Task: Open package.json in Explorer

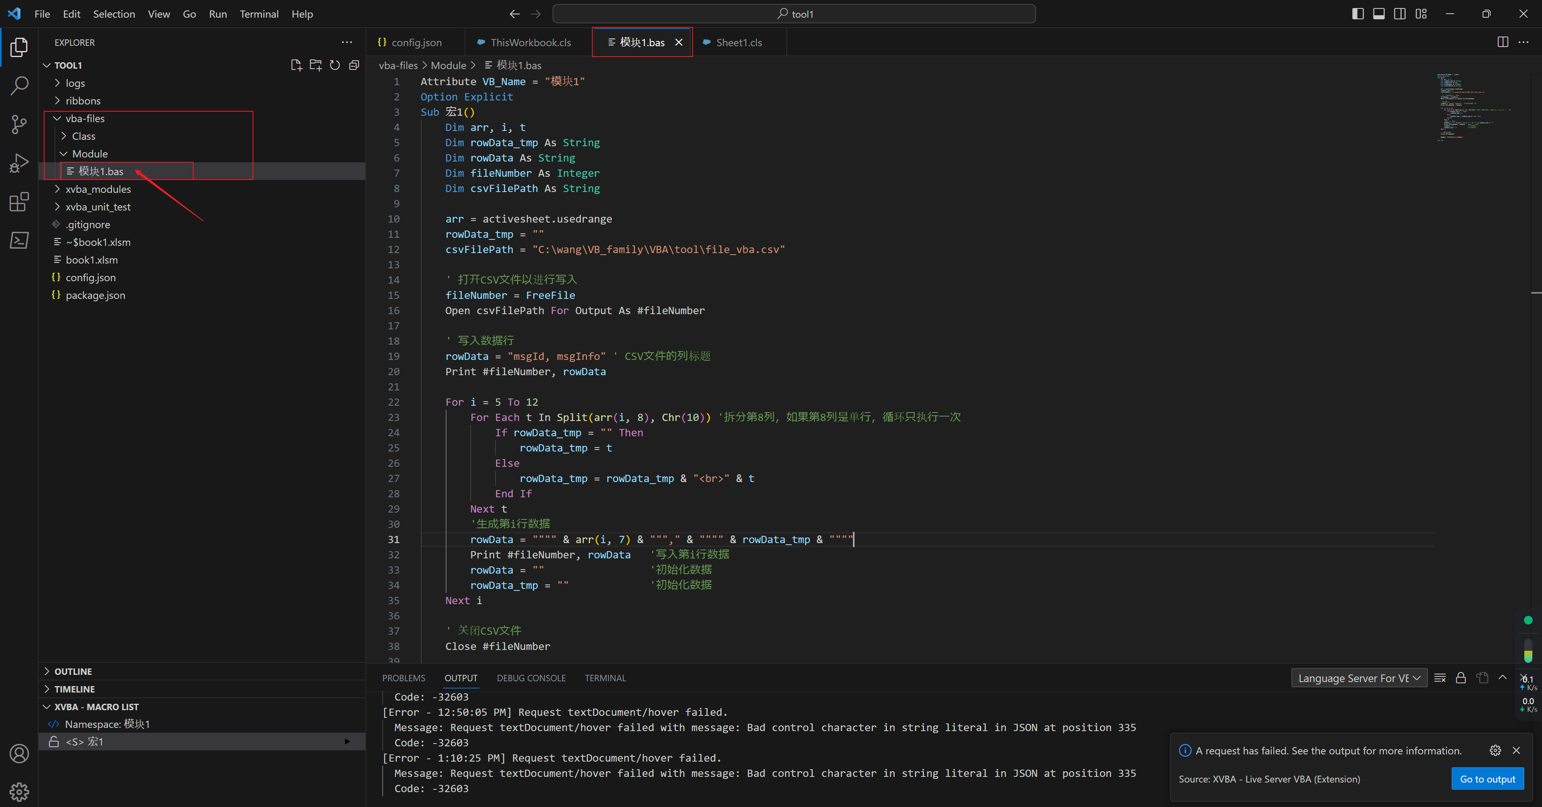Action: 95,295
